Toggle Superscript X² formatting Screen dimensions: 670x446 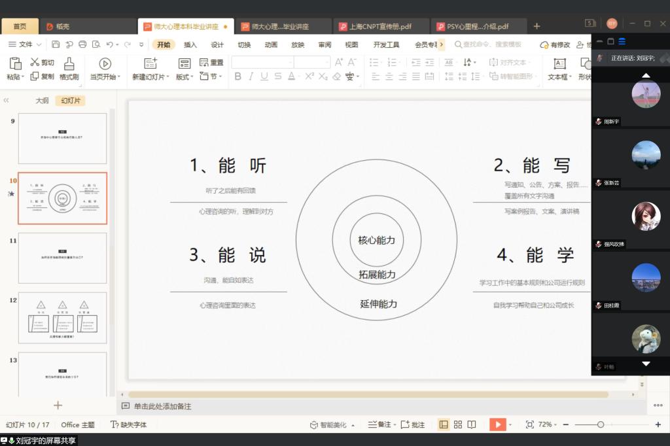coord(309,77)
